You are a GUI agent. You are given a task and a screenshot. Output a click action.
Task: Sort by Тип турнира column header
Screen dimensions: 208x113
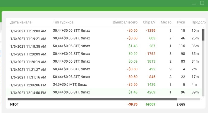tap(63, 22)
